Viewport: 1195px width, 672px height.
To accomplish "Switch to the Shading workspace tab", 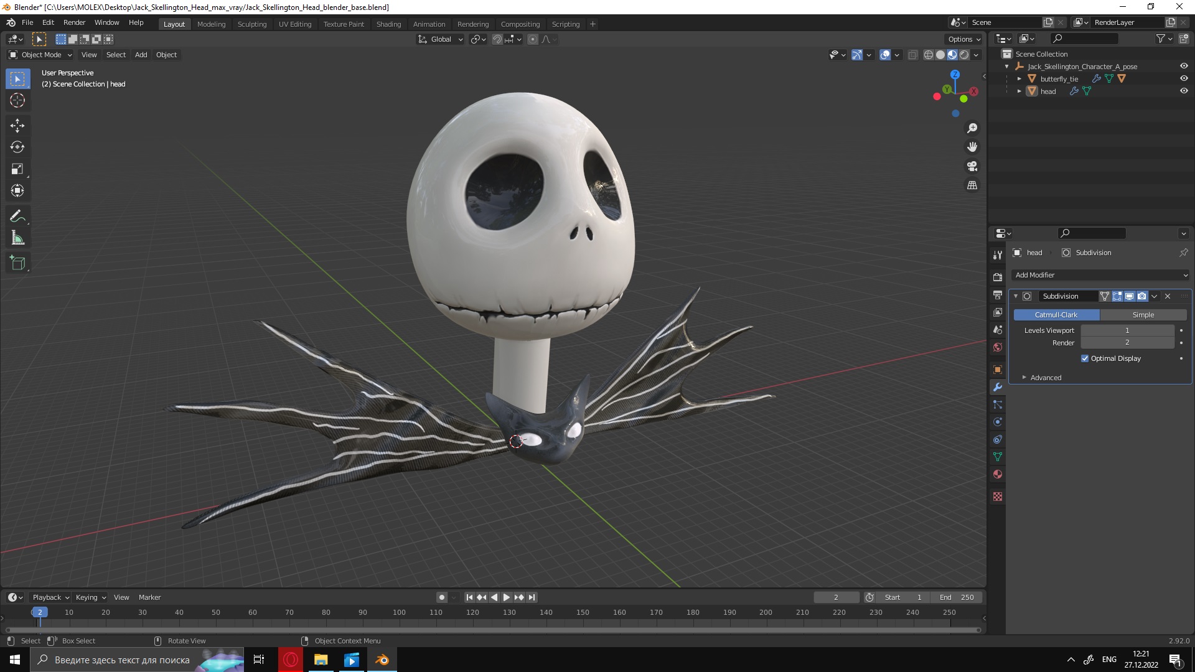I will pos(388,24).
